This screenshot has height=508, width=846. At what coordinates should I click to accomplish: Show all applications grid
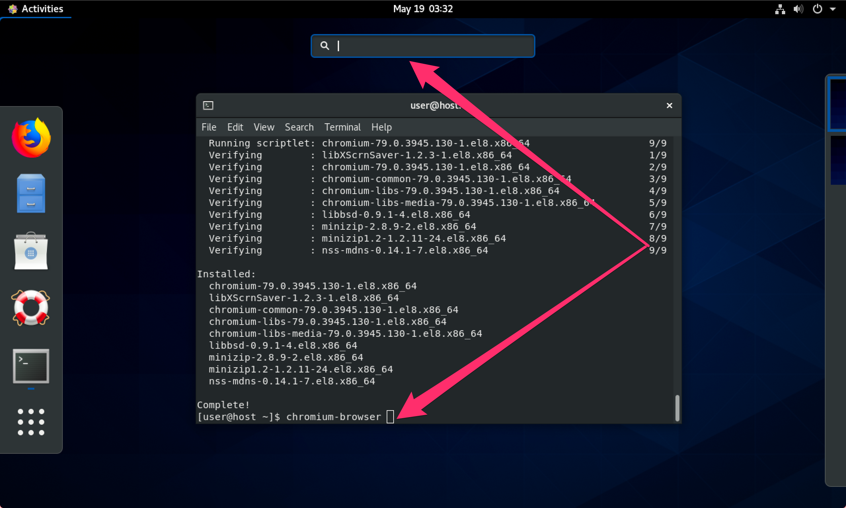point(31,422)
